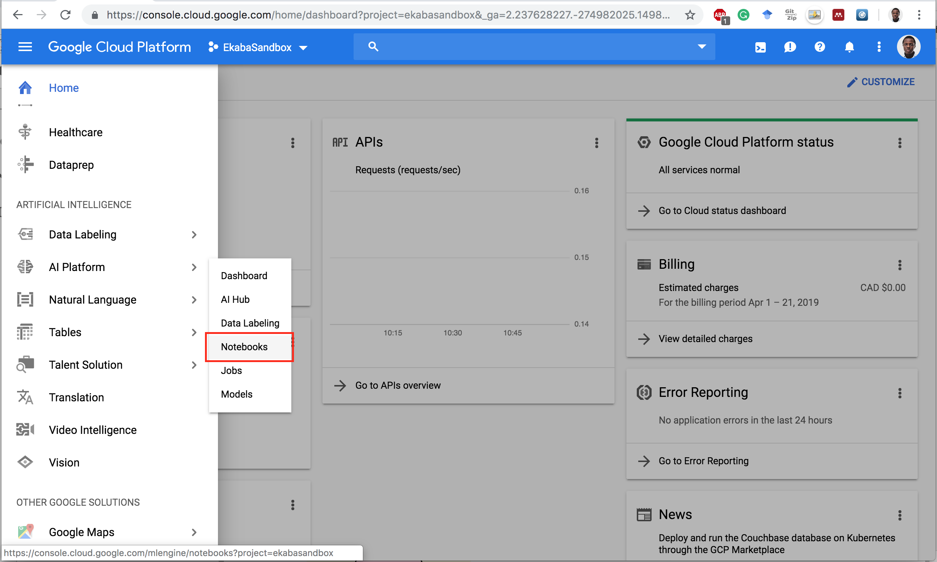Select Notebooks from AI Platform submenu
The width and height of the screenshot is (937, 562).
tap(244, 346)
